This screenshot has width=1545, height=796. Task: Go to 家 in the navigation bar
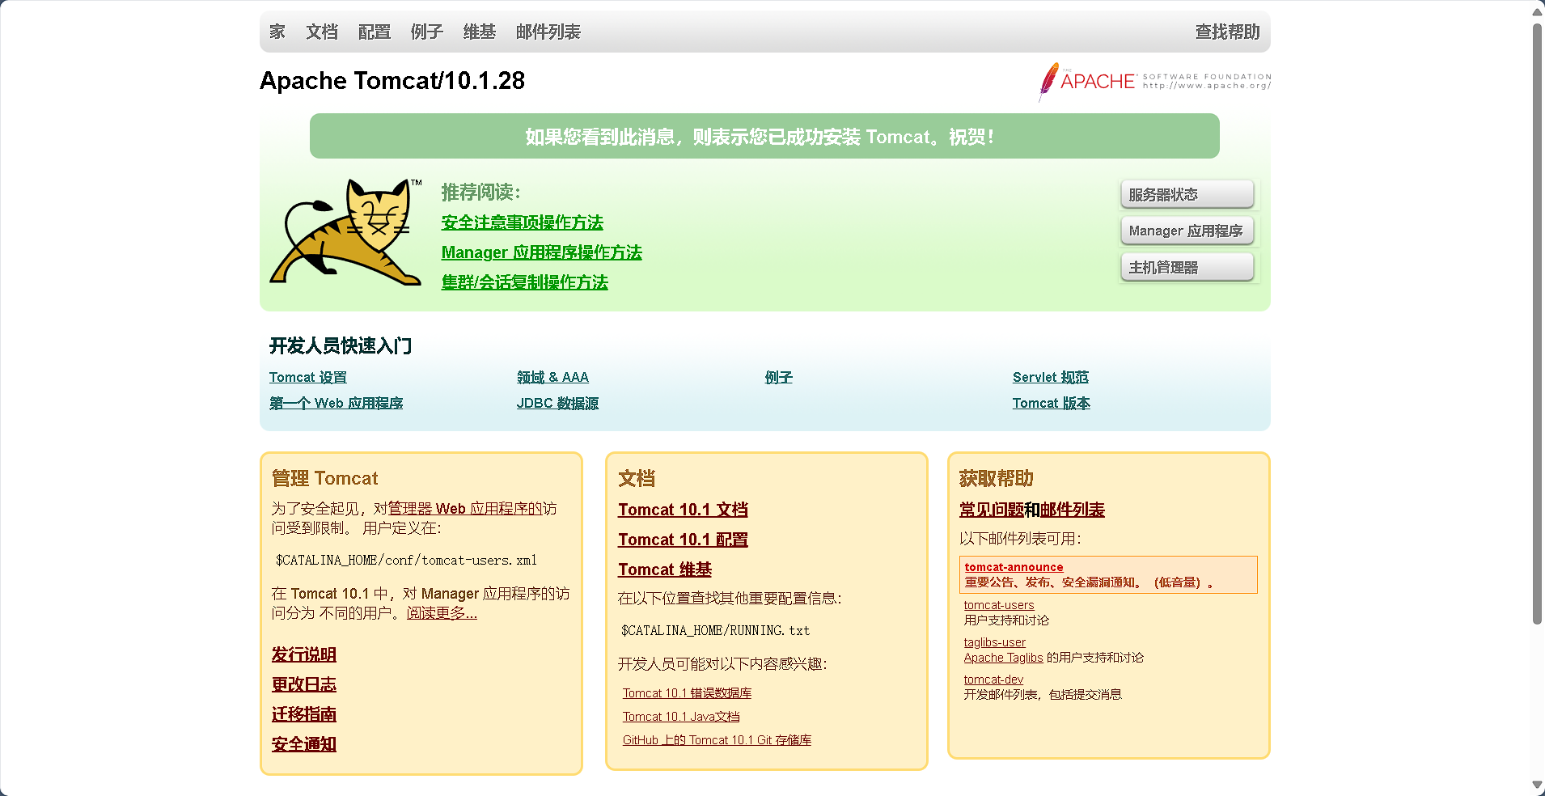click(x=277, y=32)
